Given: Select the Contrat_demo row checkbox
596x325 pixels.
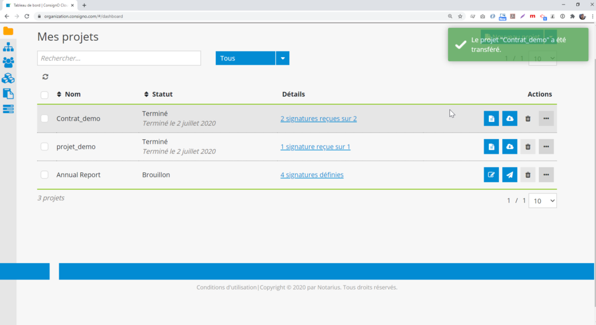Looking at the screenshot, I should (x=45, y=119).
